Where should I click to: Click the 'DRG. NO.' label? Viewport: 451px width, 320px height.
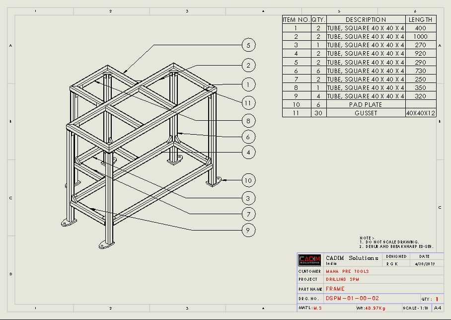click(x=308, y=299)
